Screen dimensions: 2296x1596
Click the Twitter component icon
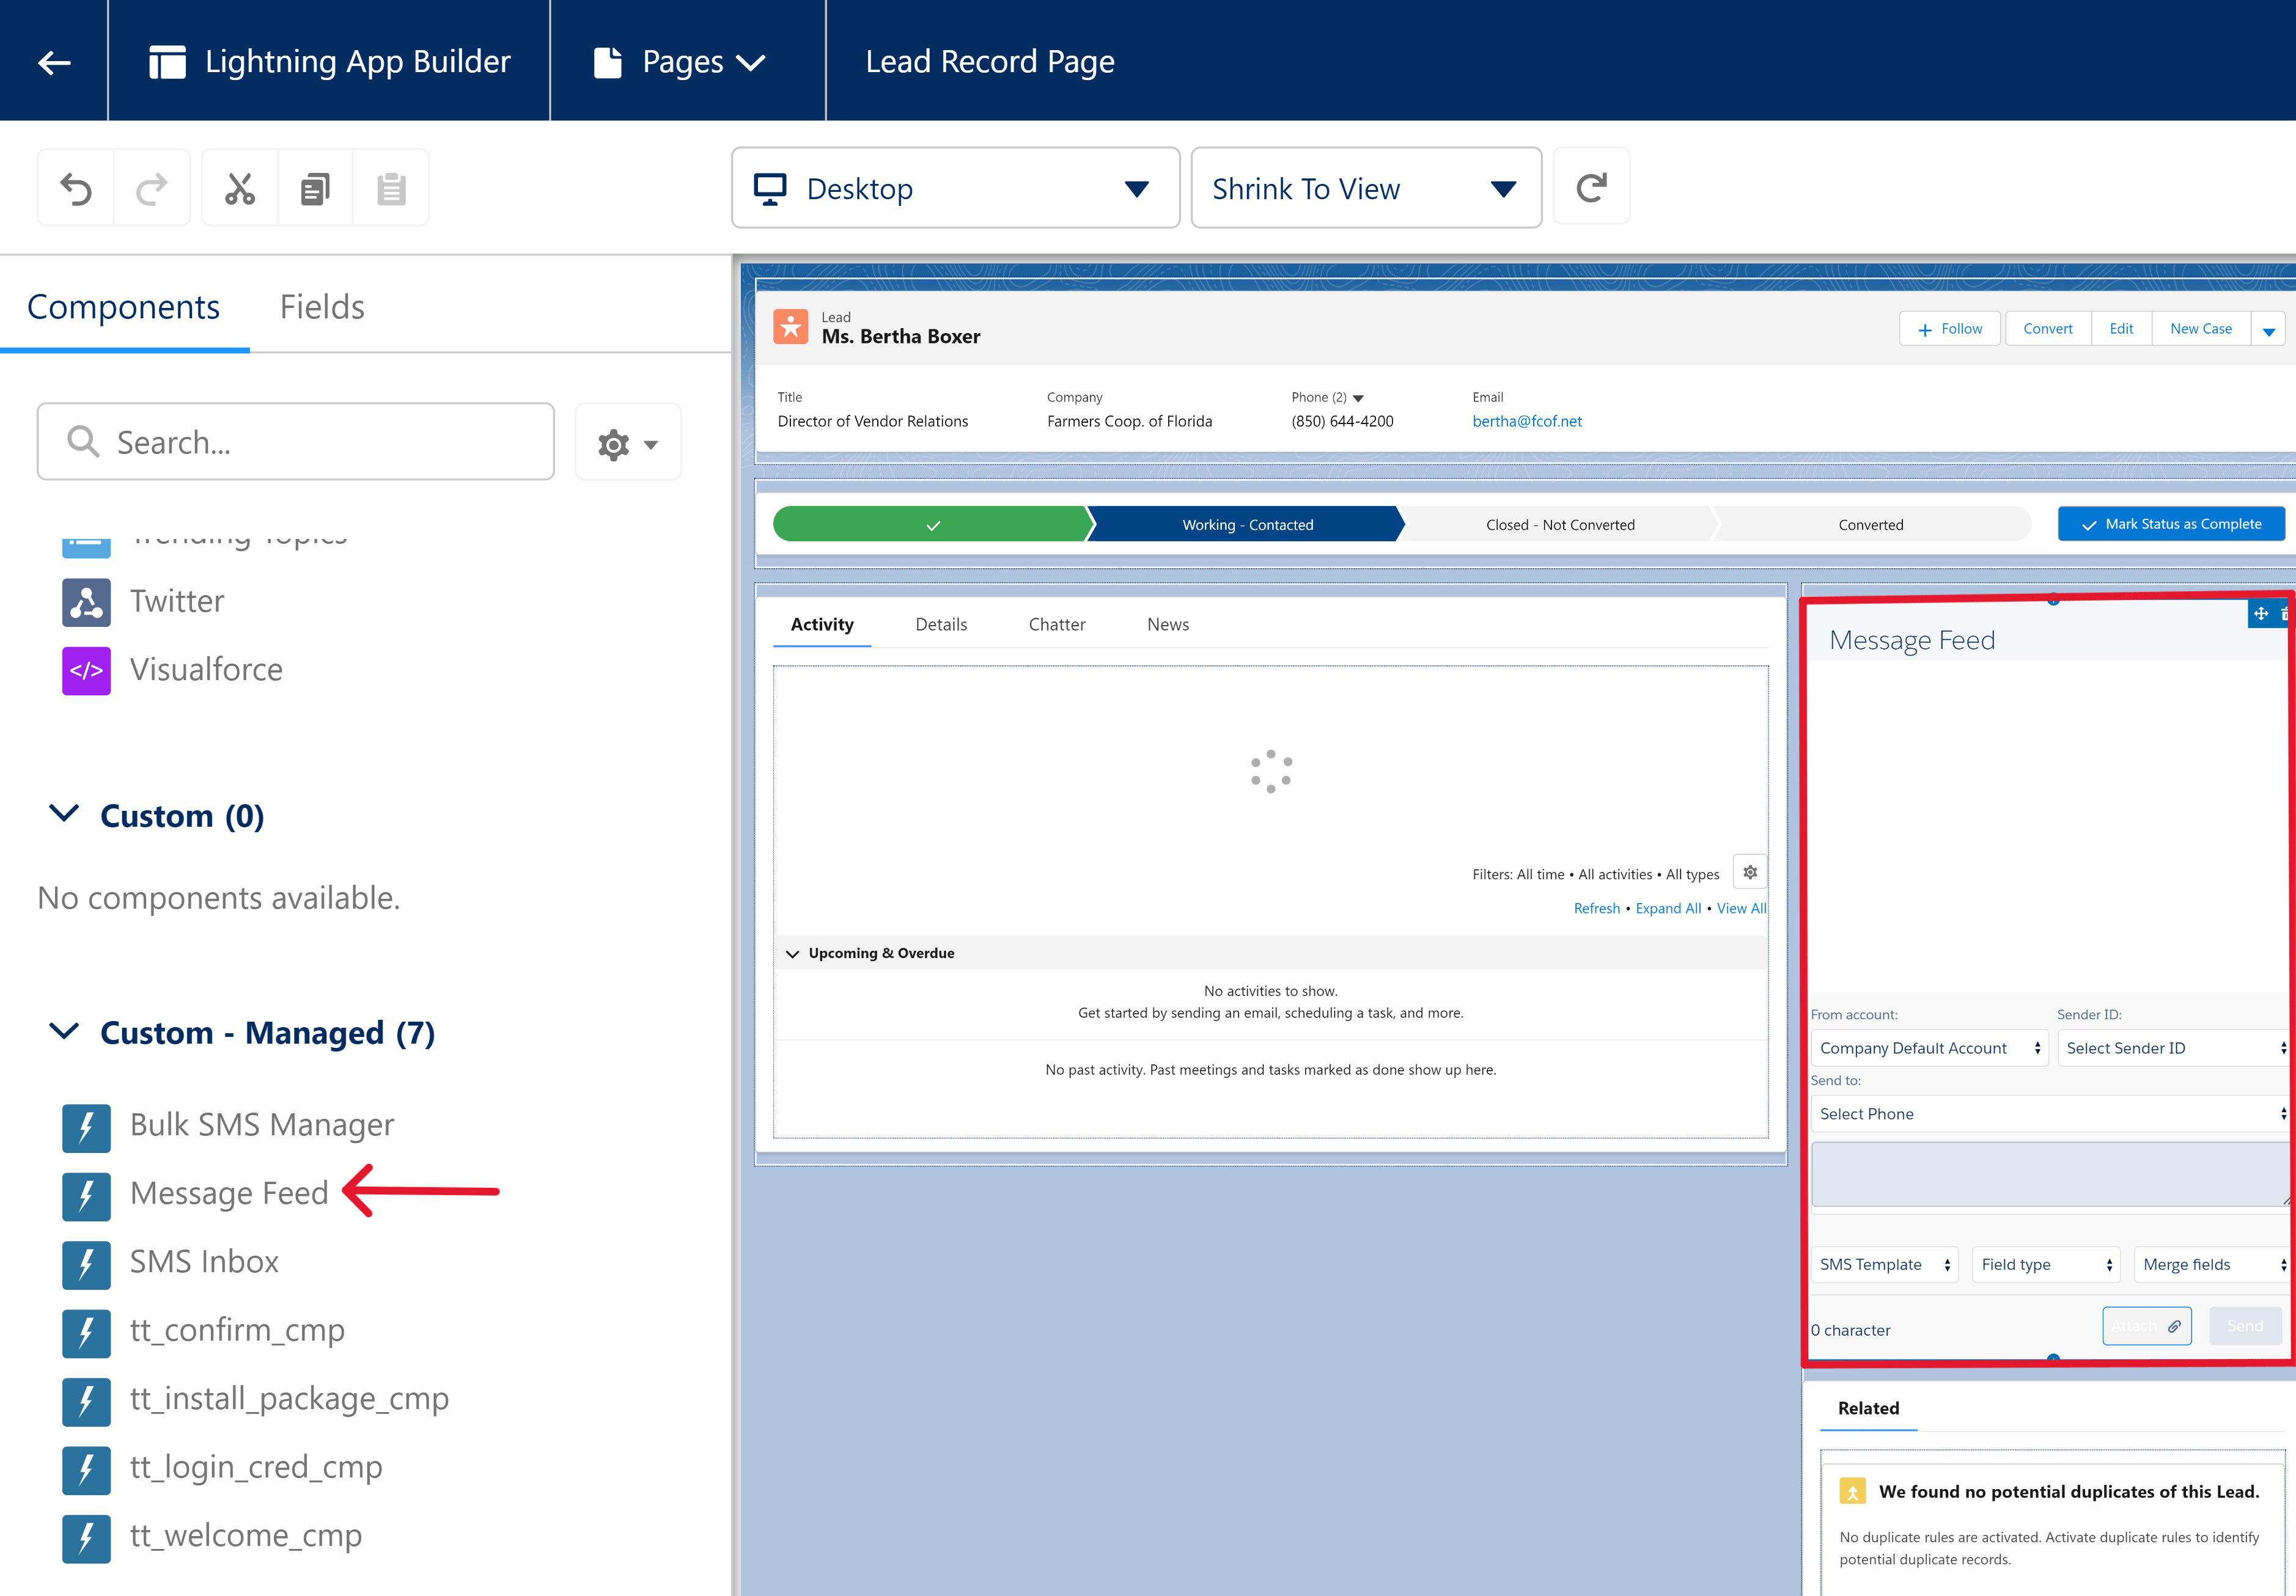point(86,602)
